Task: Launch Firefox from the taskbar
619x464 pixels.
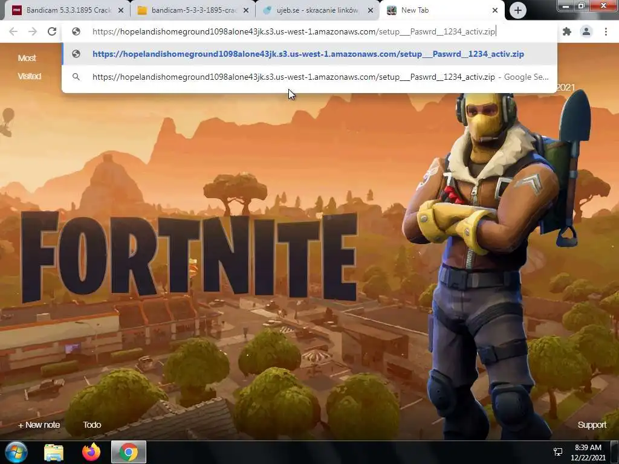Action: pos(91,452)
